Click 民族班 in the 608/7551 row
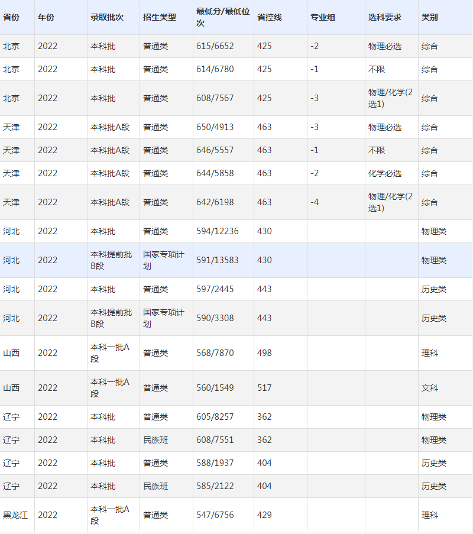The image size is (473, 534). pyautogui.click(x=155, y=441)
